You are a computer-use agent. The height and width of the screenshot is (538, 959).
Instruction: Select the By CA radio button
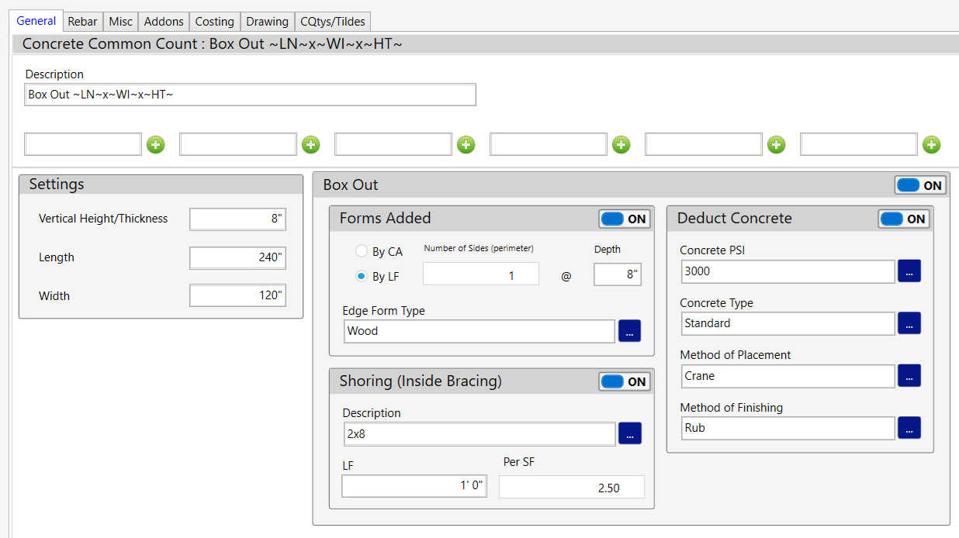(362, 251)
